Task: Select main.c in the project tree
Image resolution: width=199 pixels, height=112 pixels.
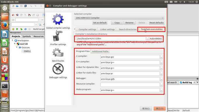Action: coord(27,51)
